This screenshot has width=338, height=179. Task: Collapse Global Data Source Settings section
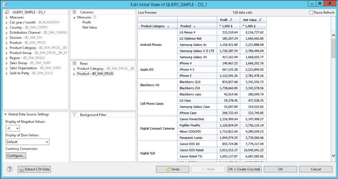(x=5, y=114)
